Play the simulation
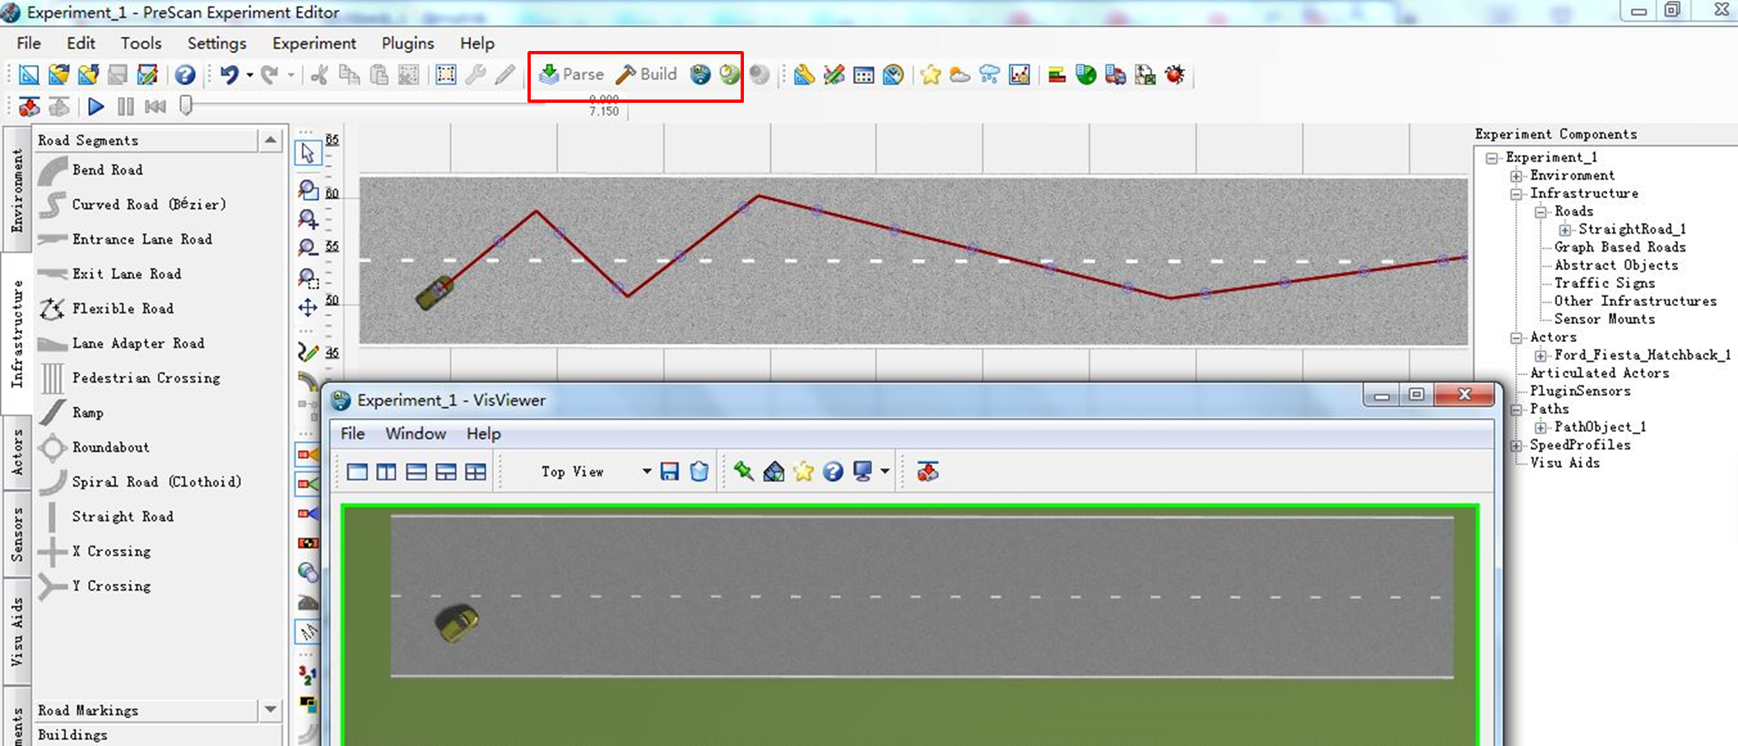The width and height of the screenshot is (1738, 746). [95, 106]
